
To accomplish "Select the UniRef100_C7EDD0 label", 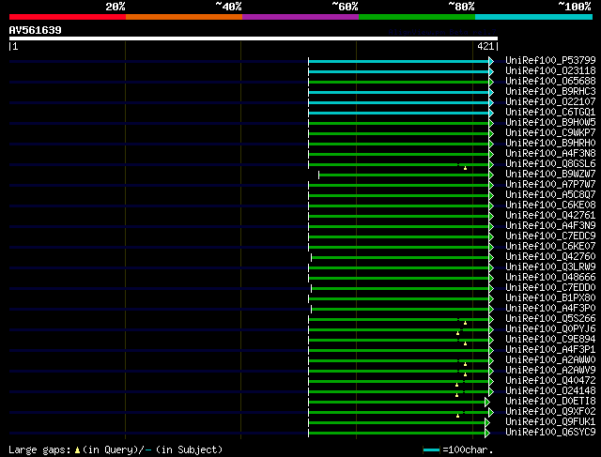I will point(550,288).
